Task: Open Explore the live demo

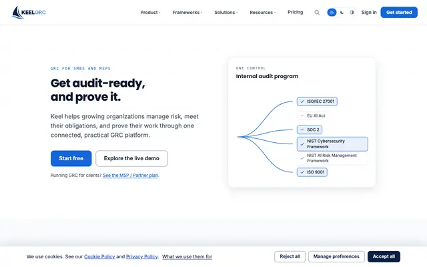Action: click(131, 158)
